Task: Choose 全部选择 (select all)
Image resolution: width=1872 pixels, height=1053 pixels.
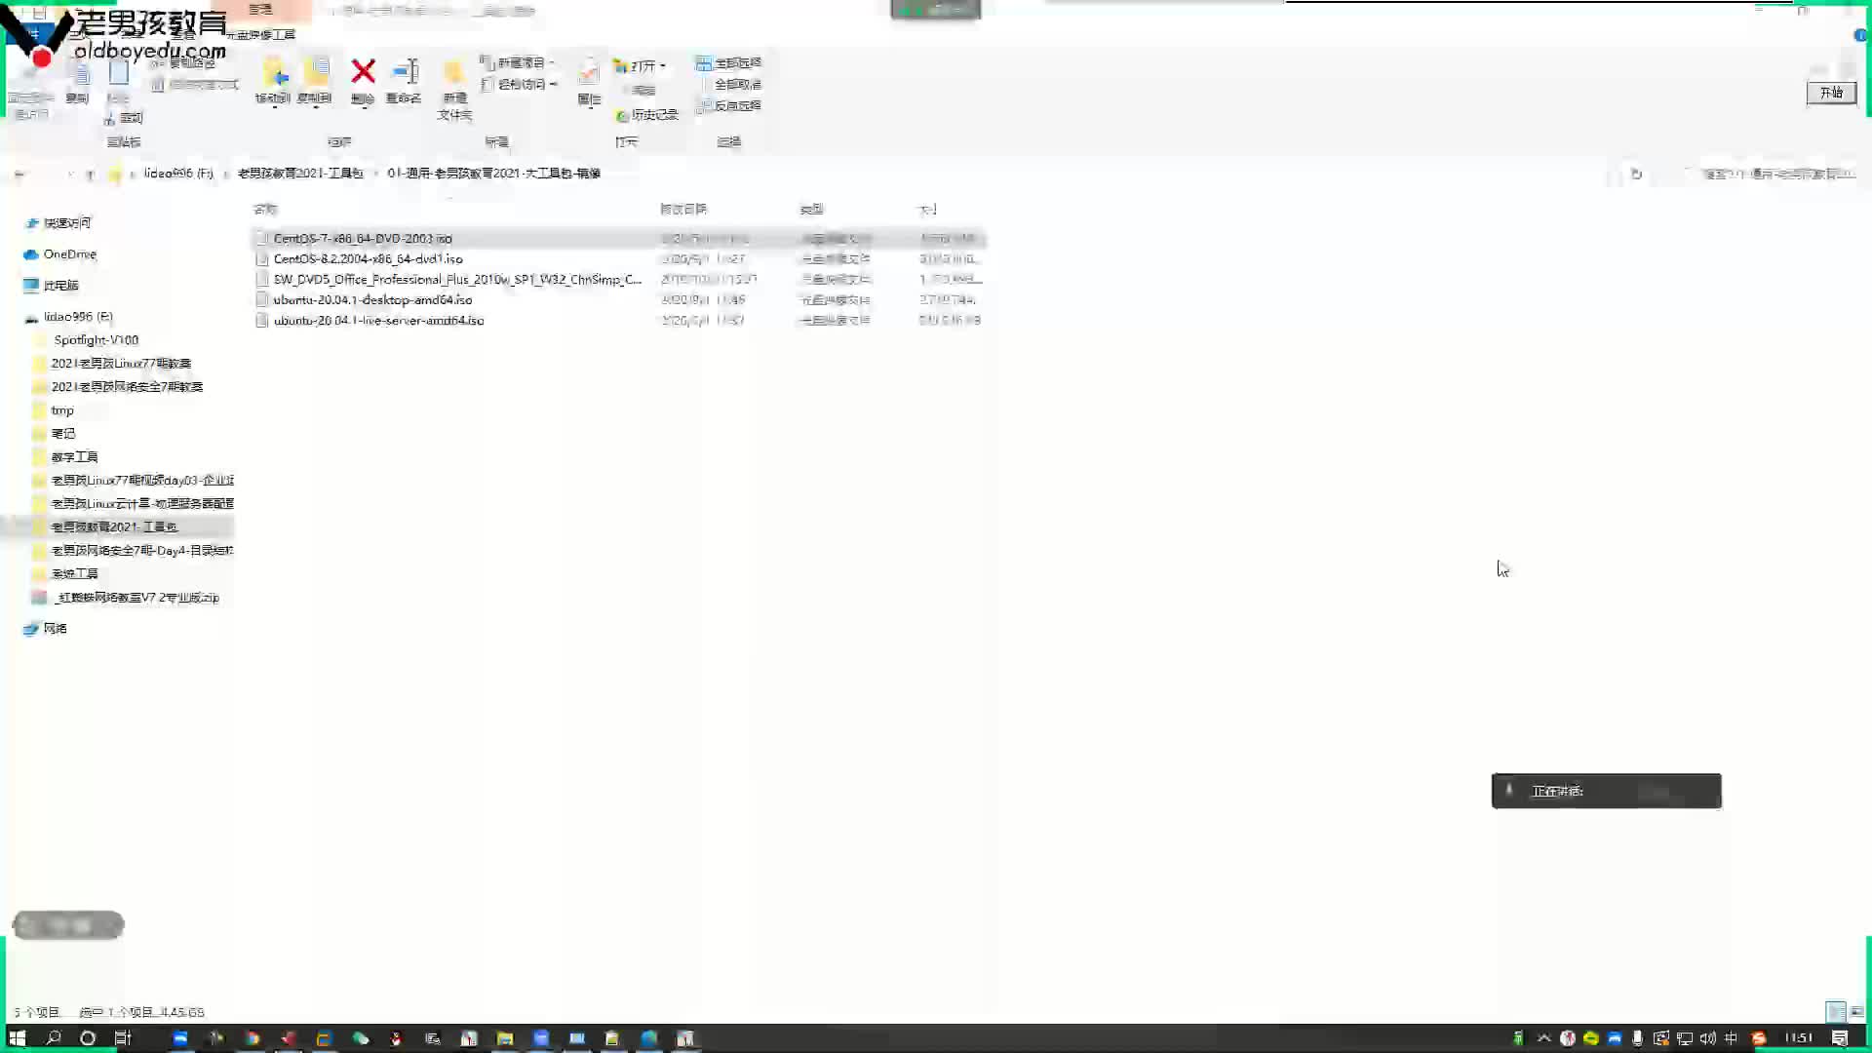Action: coord(728,63)
